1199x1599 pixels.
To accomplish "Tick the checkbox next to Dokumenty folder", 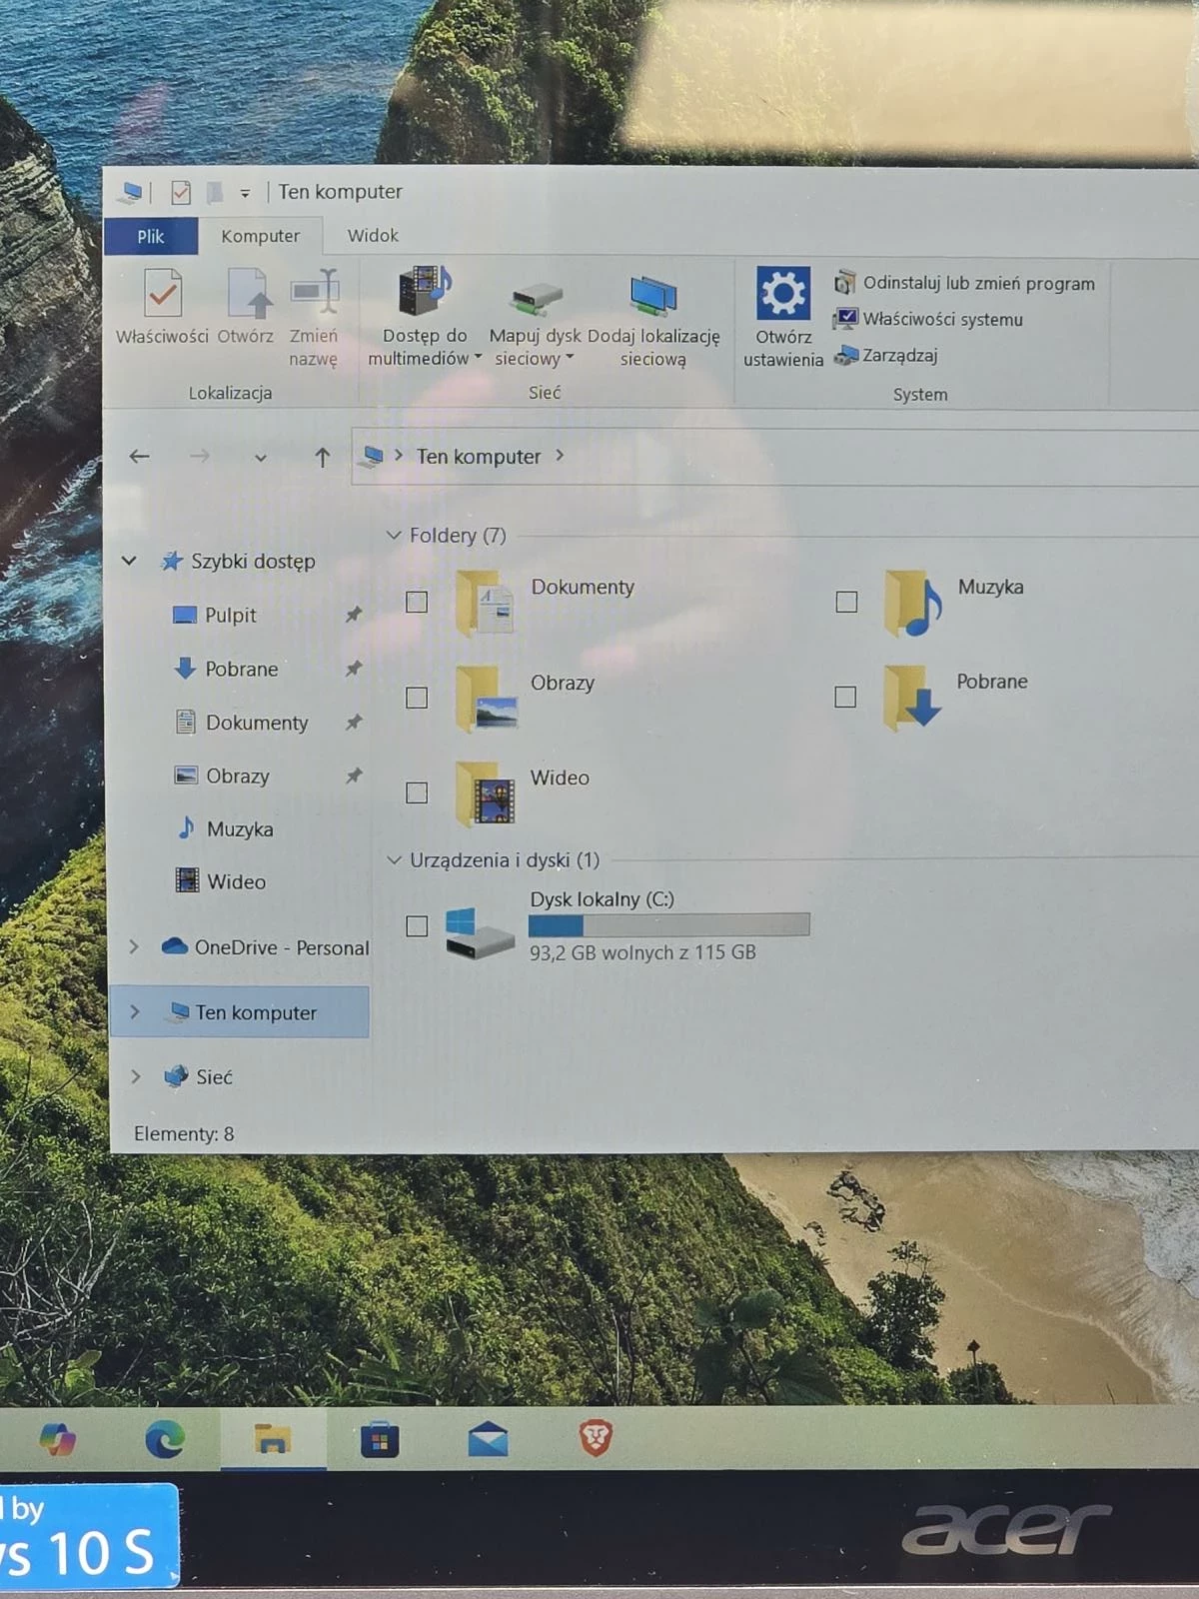I will (x=417, y=602).
